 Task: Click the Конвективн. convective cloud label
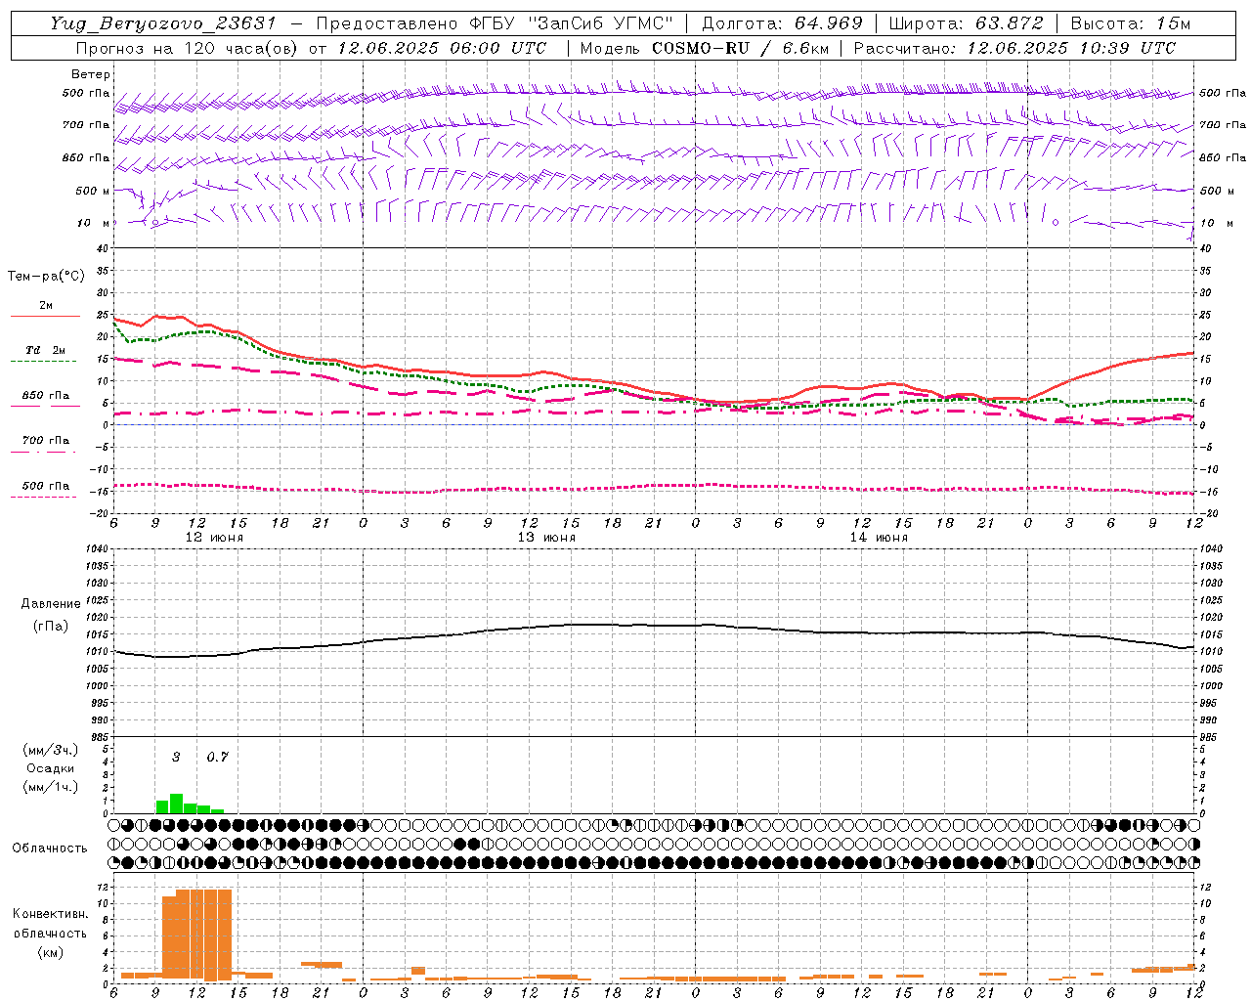click(x=50, y=914)
